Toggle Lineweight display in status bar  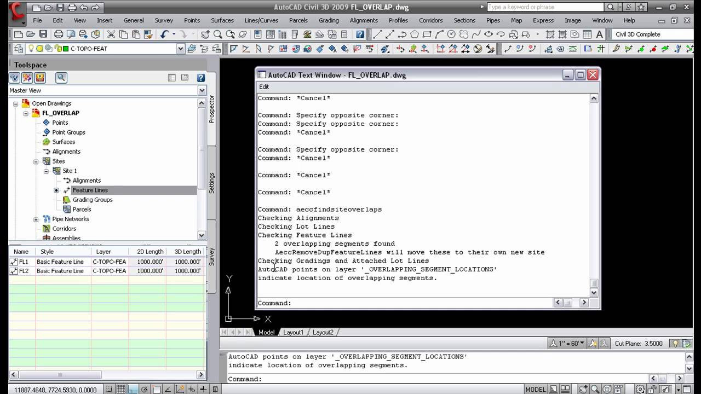tap(203, 389)
